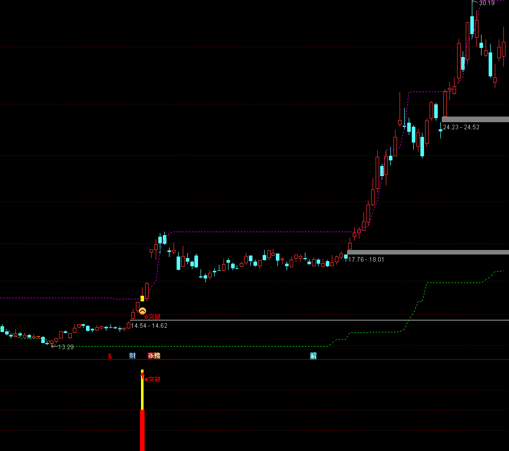Screen dimensions: 509x451
Task: Select the 24.23 - 24.52 gap label
Action: 461,127
